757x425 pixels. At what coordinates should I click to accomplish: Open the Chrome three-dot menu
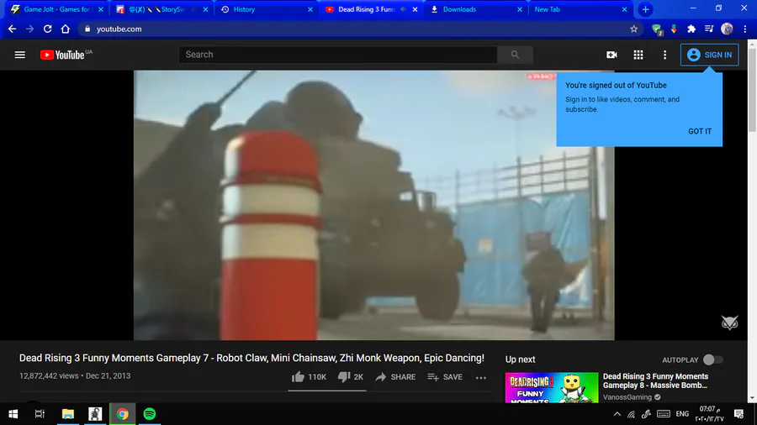point(745,29)
